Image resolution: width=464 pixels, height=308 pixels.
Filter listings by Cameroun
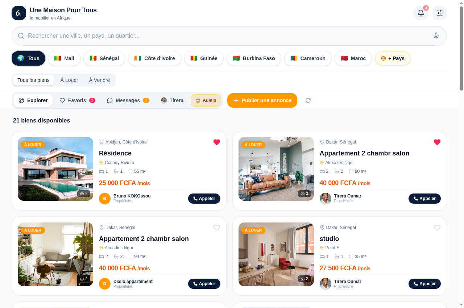click(308, 58)
